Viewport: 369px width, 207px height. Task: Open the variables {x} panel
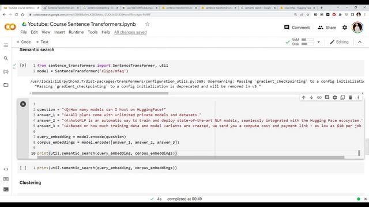(x=6, y=71)
